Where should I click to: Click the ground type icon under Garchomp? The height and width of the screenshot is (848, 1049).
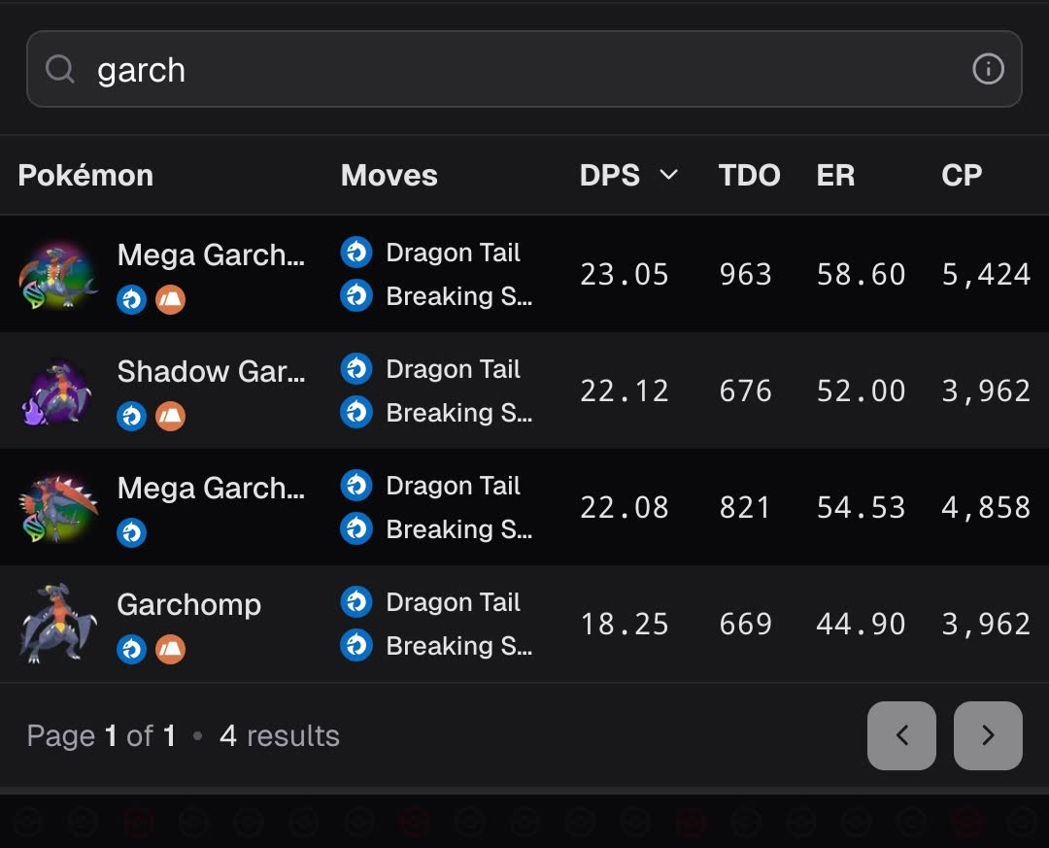170,649
